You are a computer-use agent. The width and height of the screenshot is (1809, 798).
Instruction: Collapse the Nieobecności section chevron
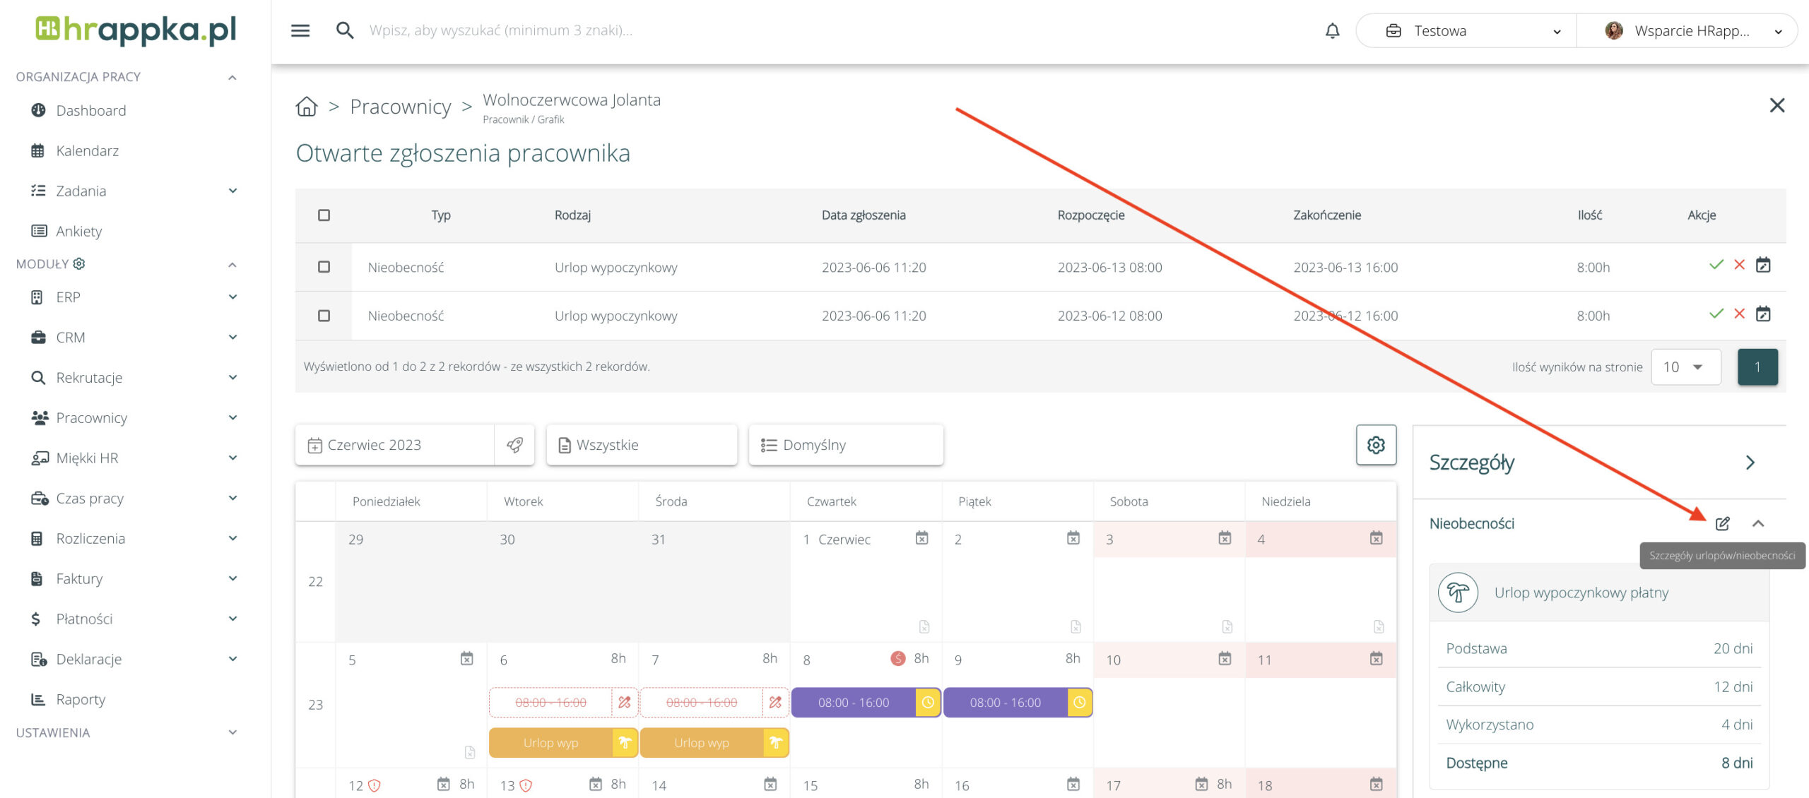1758,523
